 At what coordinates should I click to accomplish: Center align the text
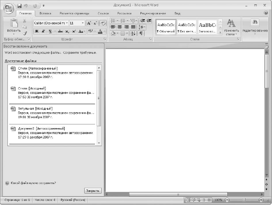point(119,27)
